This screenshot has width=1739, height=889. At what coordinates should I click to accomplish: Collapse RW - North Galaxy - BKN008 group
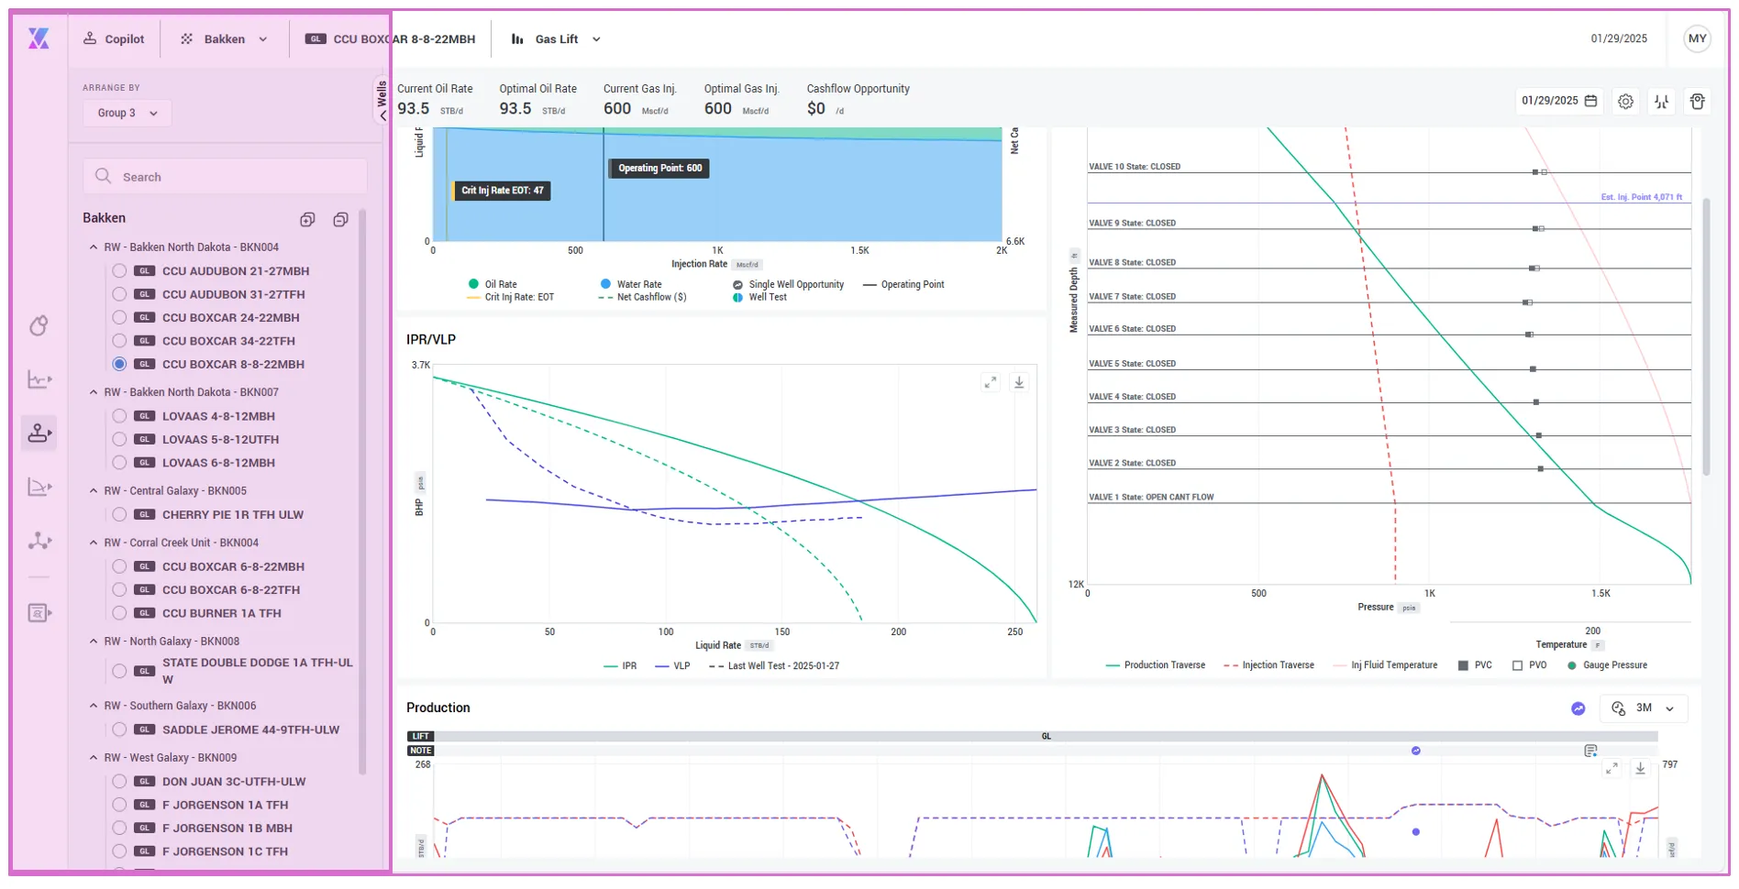click(94, 642)
